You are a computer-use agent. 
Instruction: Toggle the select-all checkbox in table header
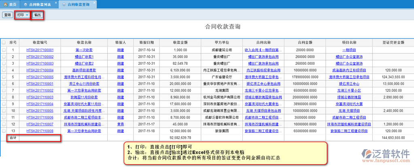pyautogui.click(x=4, y=42)
